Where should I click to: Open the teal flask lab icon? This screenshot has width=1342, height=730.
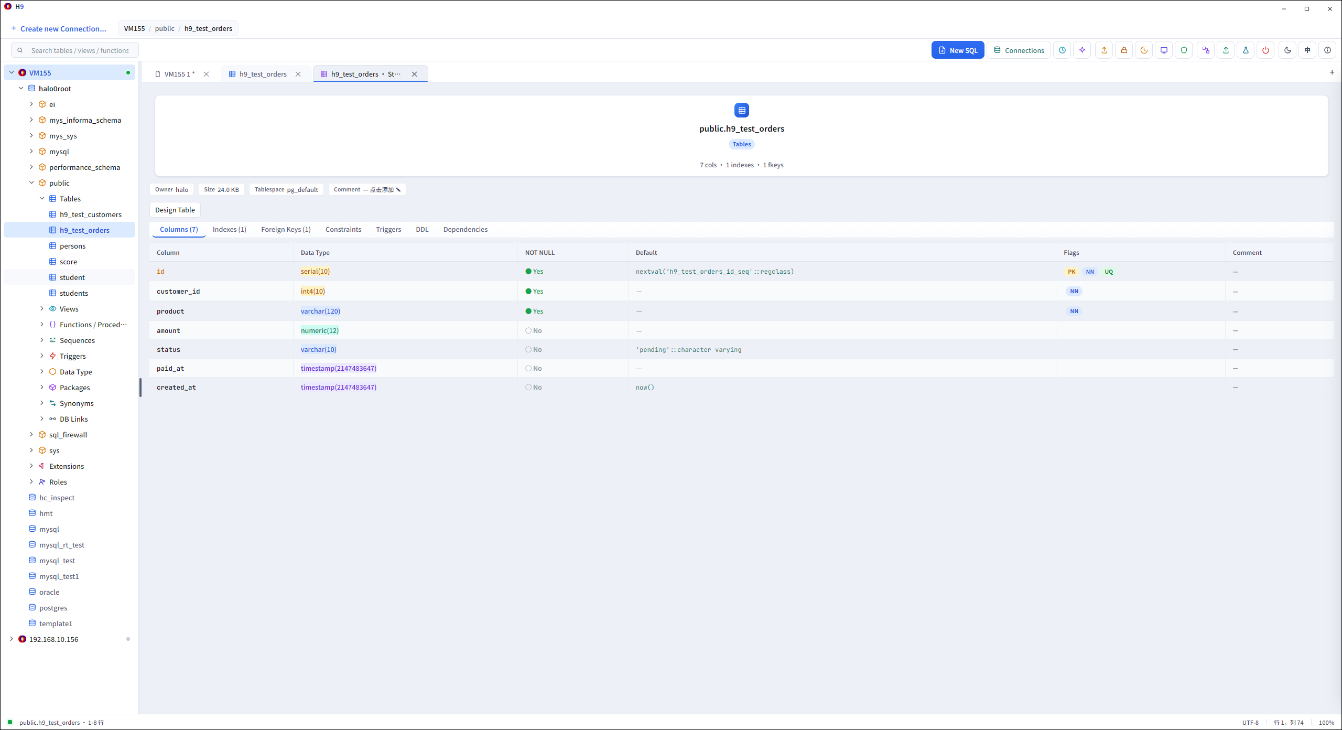click(1246, 50)
